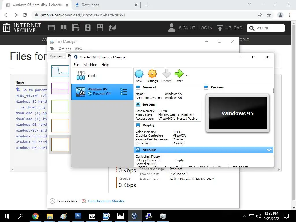Image resolution: width=296 pixels, height=222 pixels.
Task: Click Fewer details in Task Manager
Action: click(67, 201)
